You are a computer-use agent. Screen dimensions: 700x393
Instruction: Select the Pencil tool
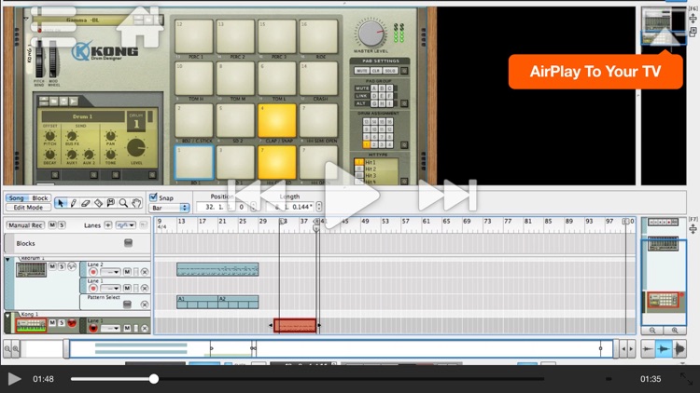[73, 203]
